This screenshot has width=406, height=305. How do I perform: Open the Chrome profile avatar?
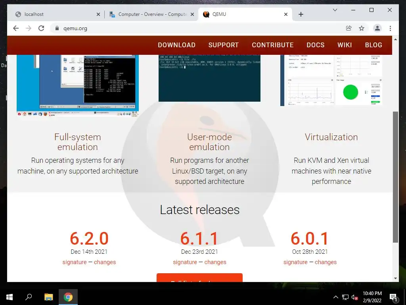click(377, 28)
